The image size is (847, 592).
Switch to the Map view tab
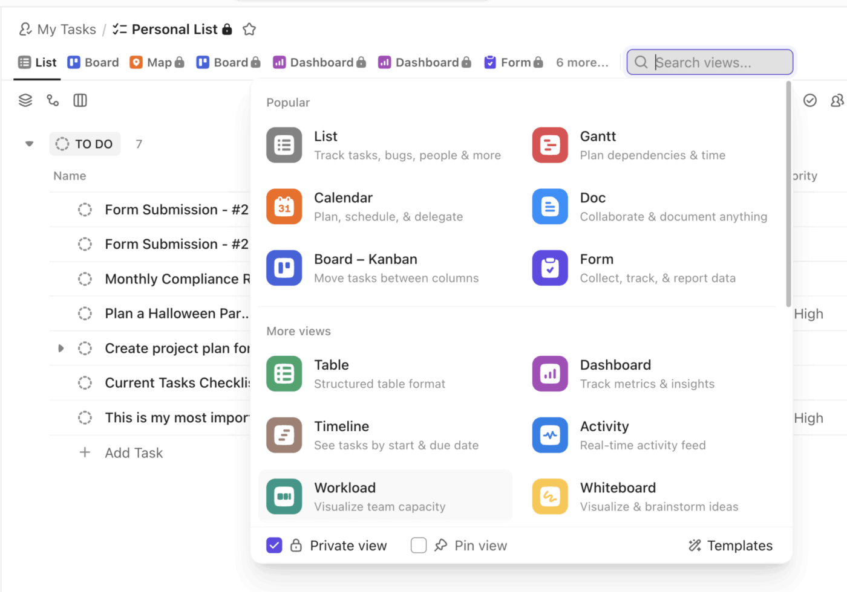(156, 62)
